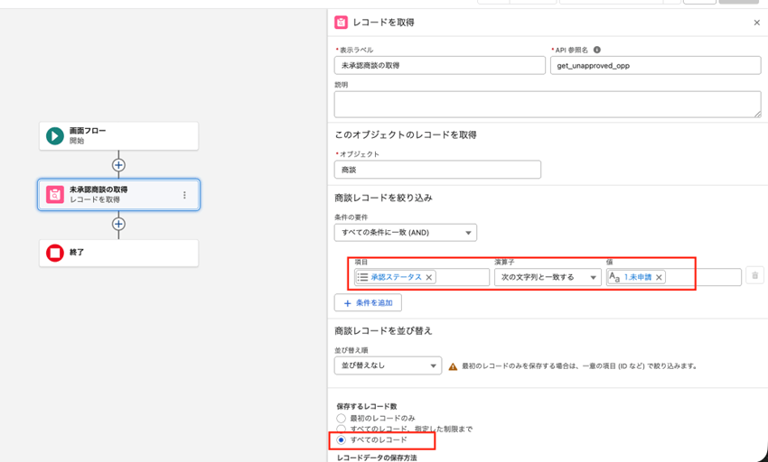Click the red End stop icon
Screen dimensions: 768x462
(x=55, y=253)
